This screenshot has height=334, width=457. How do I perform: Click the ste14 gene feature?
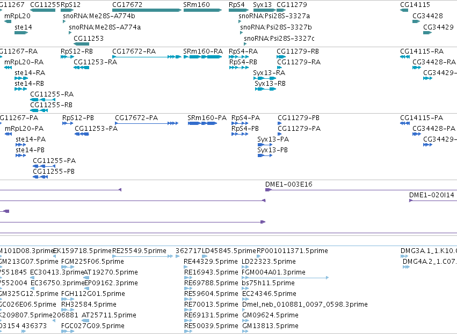21,33
